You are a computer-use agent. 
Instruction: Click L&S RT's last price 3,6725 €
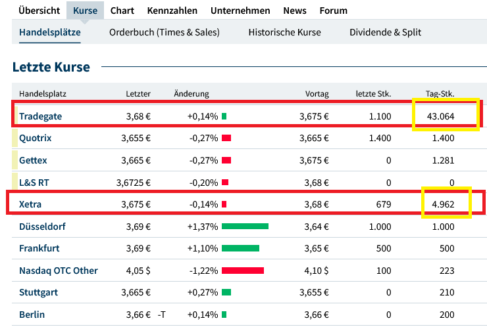click(134, 183)
